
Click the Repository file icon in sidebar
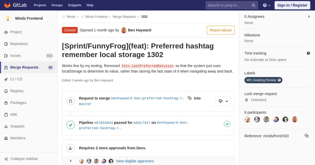pyautogui.click(x=6, y=44)
